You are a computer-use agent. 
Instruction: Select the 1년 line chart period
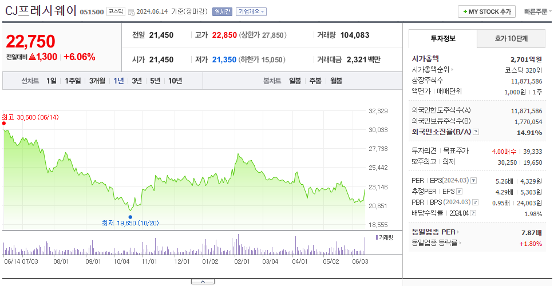118,81
